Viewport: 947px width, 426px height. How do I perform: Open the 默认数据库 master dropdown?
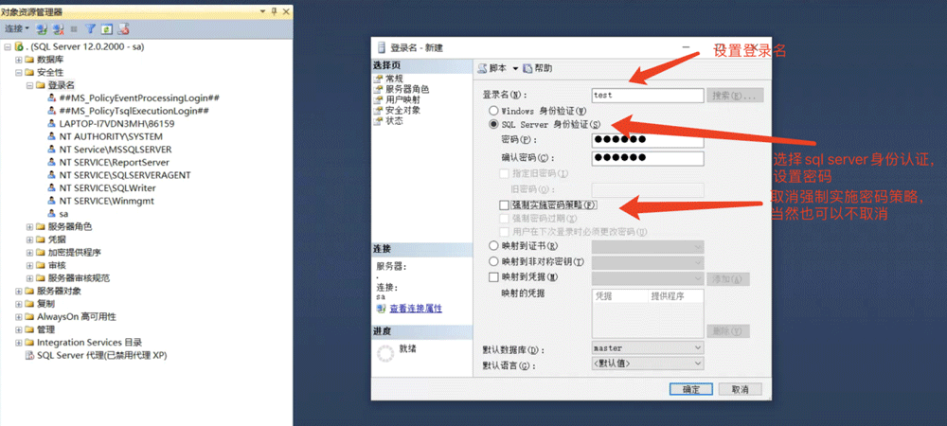pyautogui.click(x=698, y=348)
